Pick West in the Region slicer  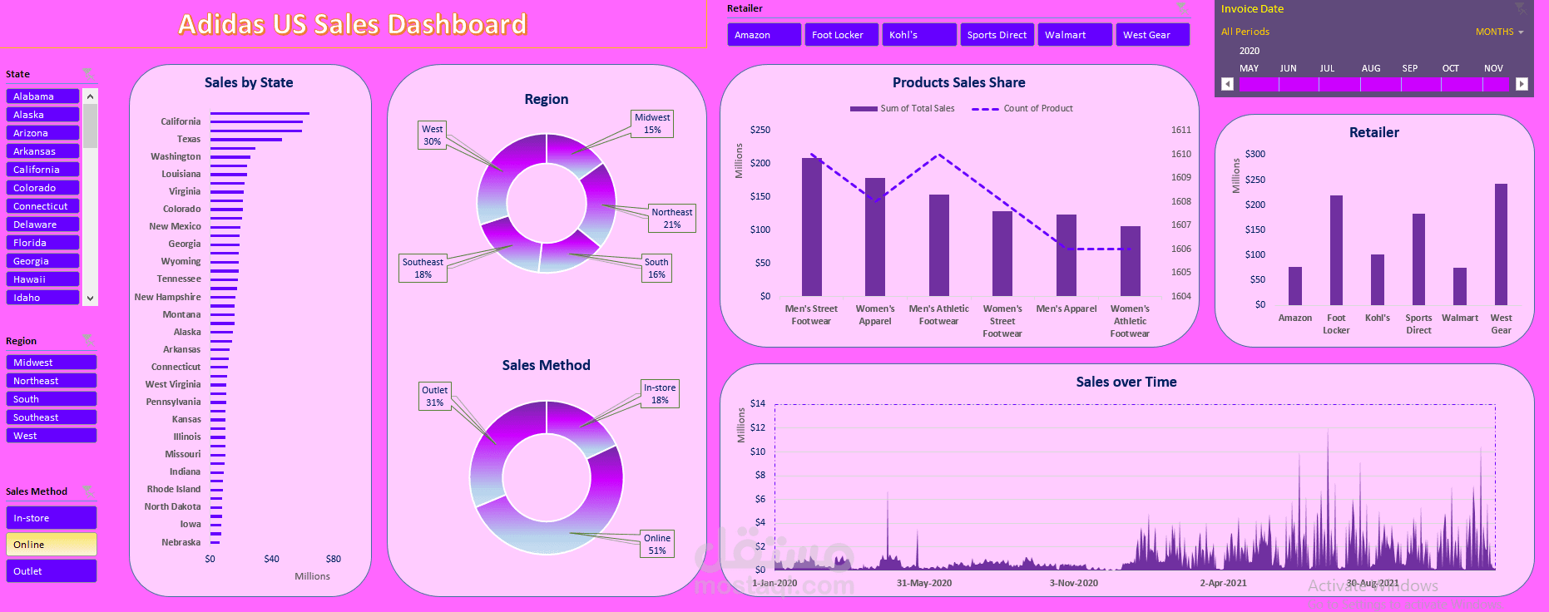coord(52,436)
